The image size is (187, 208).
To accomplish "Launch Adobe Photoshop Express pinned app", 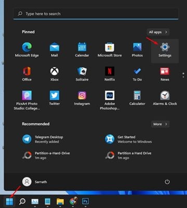I will click(110, 100).
